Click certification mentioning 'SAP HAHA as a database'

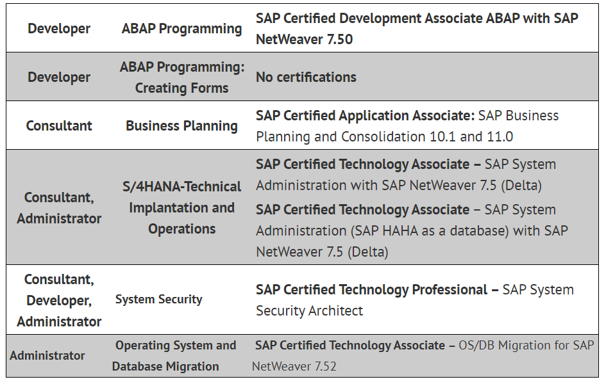point(412,230)
